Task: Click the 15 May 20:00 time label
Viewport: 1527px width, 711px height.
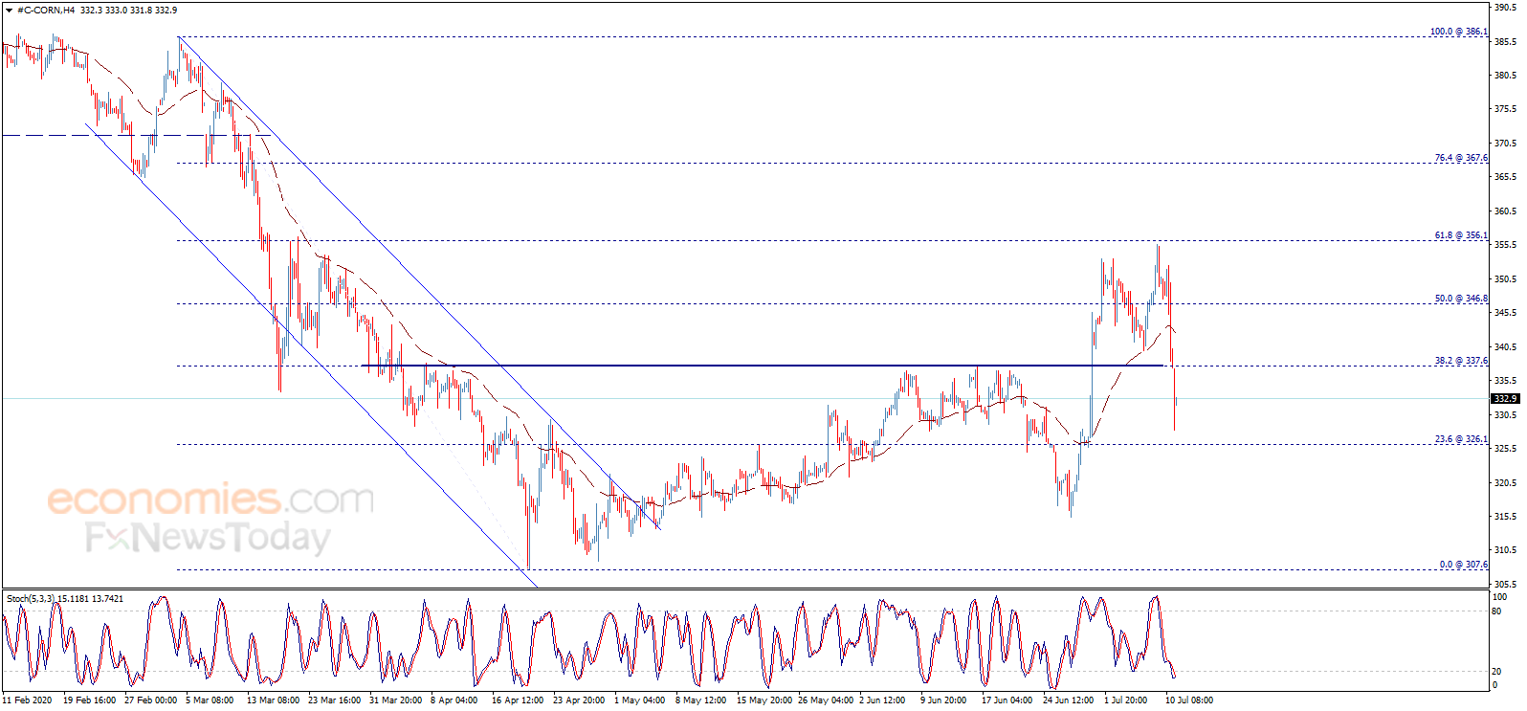Action: coord(764,700)
